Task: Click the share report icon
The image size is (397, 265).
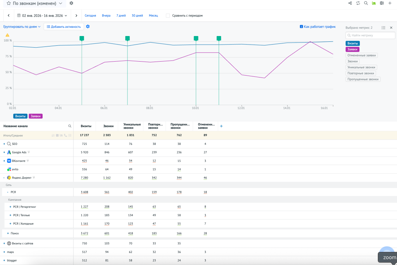Action: (350, 3)
